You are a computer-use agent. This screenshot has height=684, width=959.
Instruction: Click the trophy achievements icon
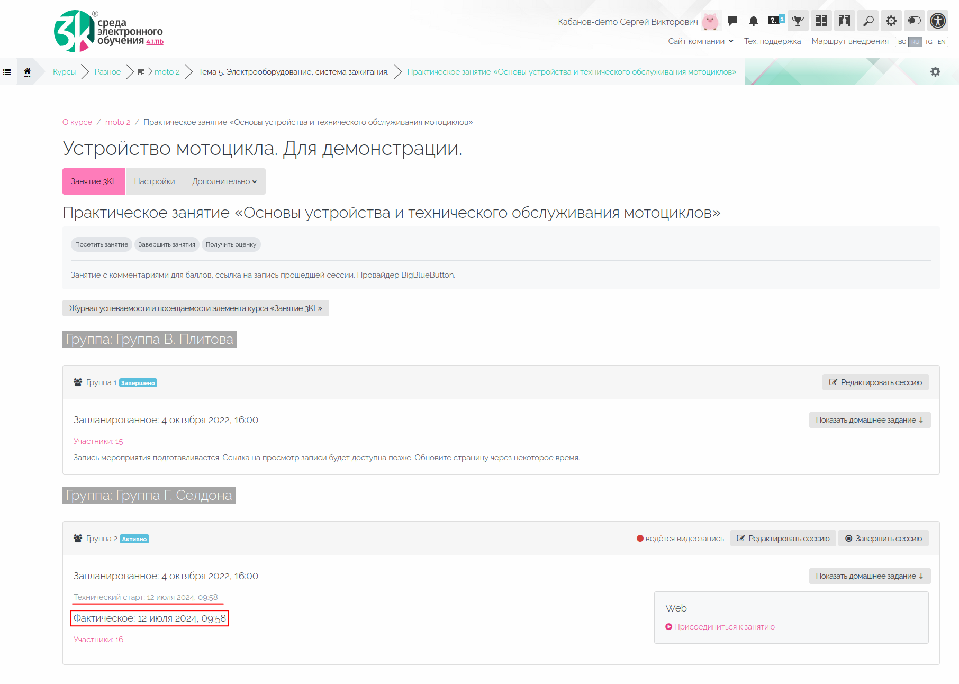[798, 21]
